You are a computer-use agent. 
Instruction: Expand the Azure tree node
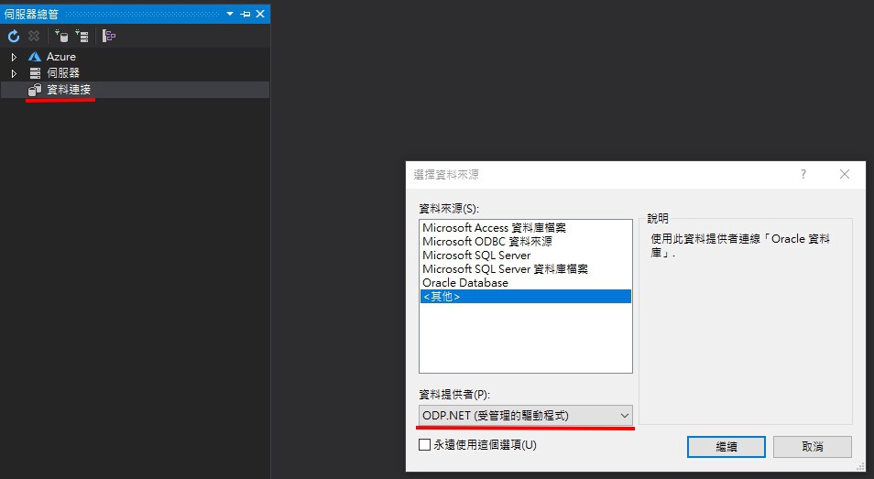[x=14, y=57]
